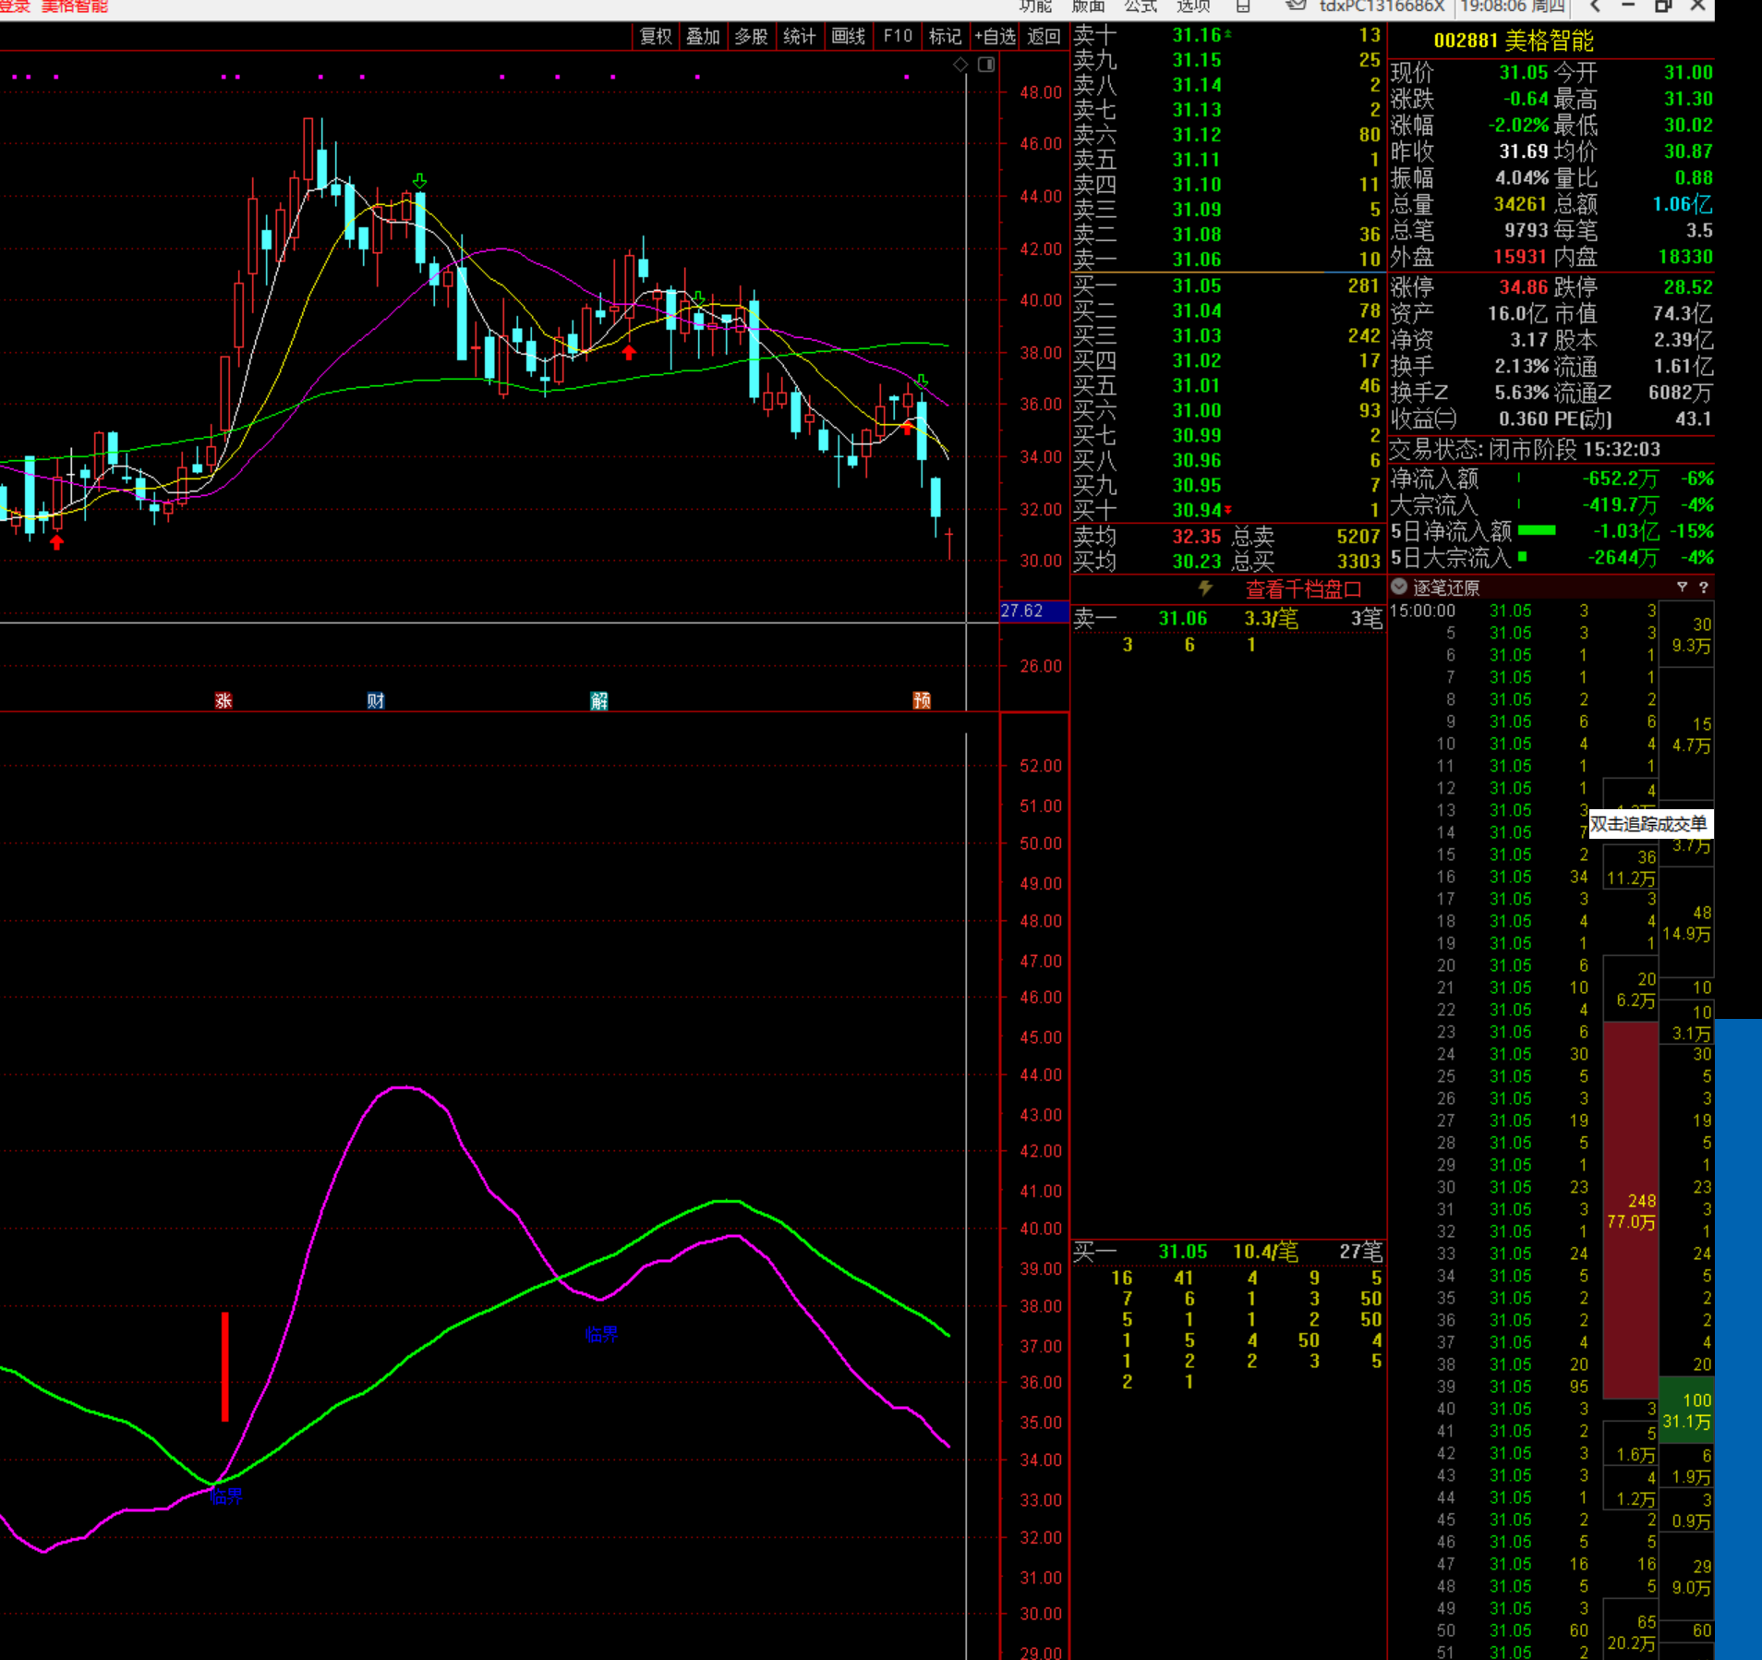
Task: Open the 版面 menu
Action: point(1088,6)
